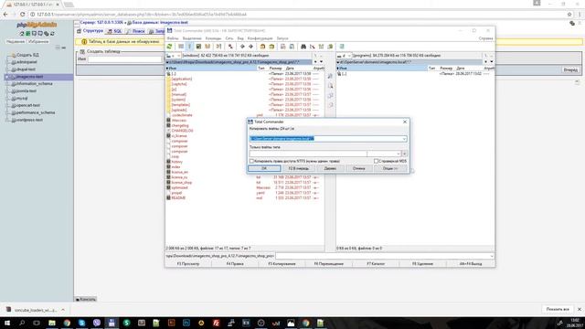Open the Сеть menu in Total Commander
Viewport: 585px width, 329px height.
[229, 38]
